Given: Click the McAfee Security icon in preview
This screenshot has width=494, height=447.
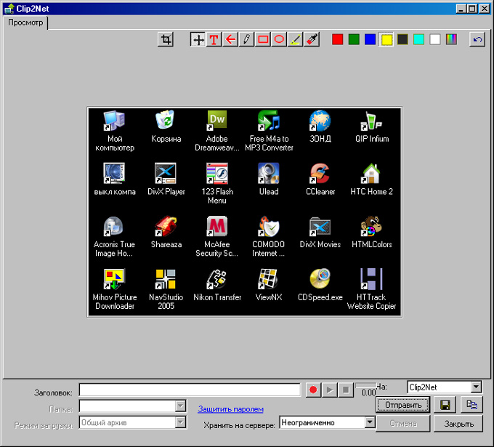Looking at the screenshot, I should click(217, 226).
